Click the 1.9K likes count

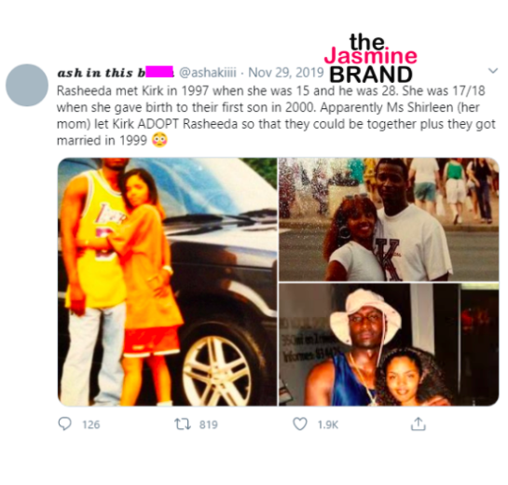tap(328, 424)
